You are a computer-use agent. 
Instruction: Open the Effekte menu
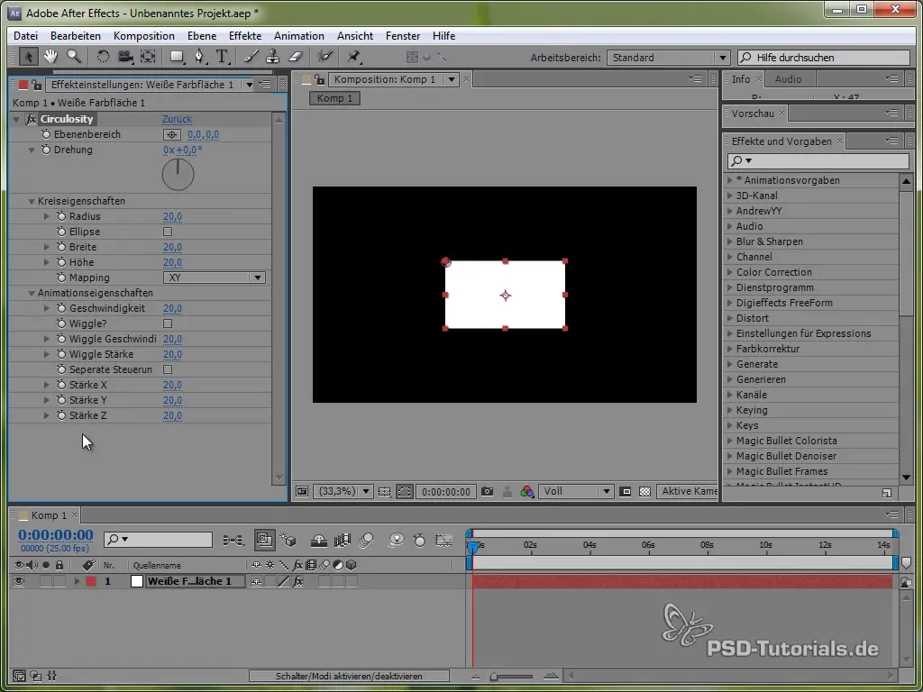[245, 36]
